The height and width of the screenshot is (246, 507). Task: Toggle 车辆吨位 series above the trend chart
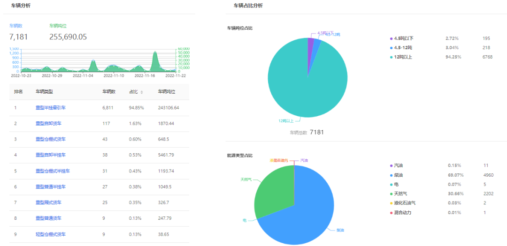click(58, 26)
